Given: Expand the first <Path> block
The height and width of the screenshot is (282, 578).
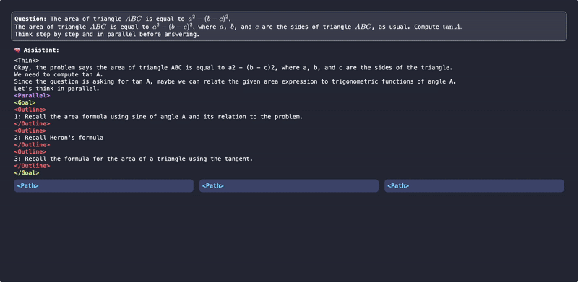Looking at the screenshot, I should [103, 185].
